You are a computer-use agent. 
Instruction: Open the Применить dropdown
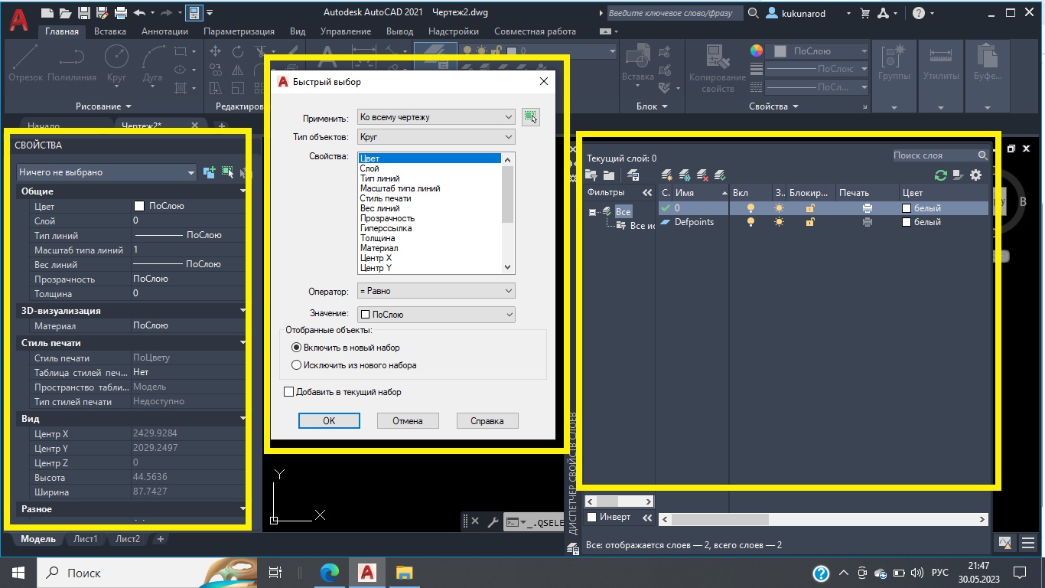coord(436,117)
